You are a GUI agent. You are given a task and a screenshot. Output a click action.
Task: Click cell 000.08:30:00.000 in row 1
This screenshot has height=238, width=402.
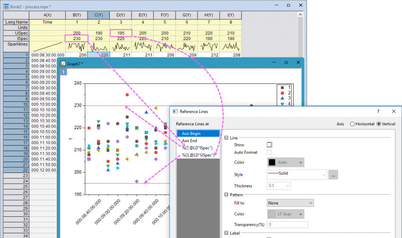[47, 55]
